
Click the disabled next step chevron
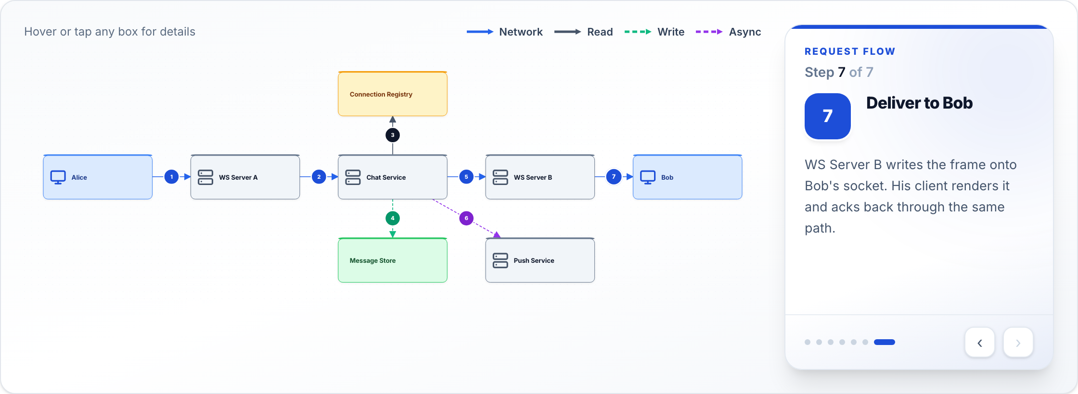(1018, 343)
